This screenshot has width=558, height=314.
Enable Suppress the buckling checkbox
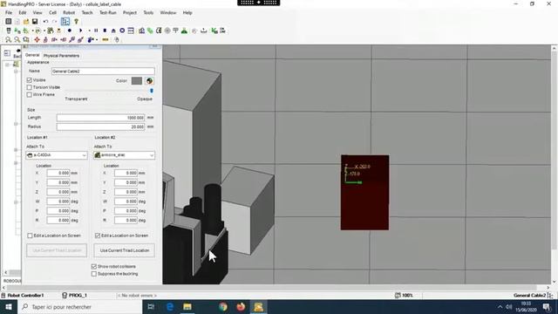click(94, 274)
